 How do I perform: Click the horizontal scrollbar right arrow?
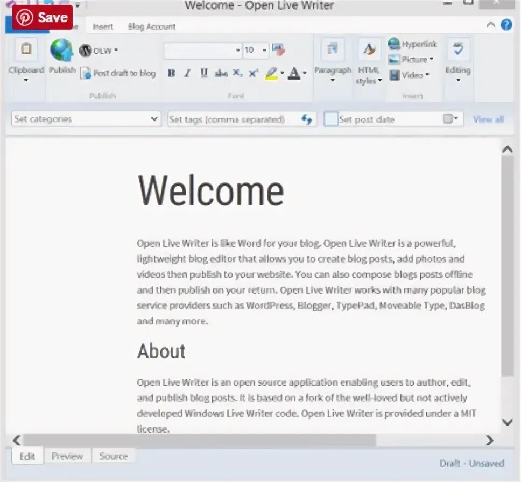click(x=489, y=440)
